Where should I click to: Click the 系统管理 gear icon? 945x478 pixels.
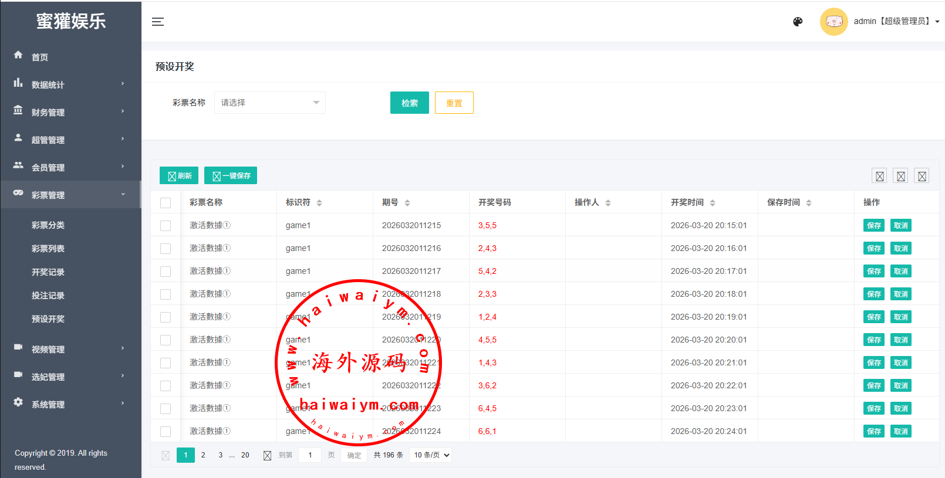pos(18,402)
